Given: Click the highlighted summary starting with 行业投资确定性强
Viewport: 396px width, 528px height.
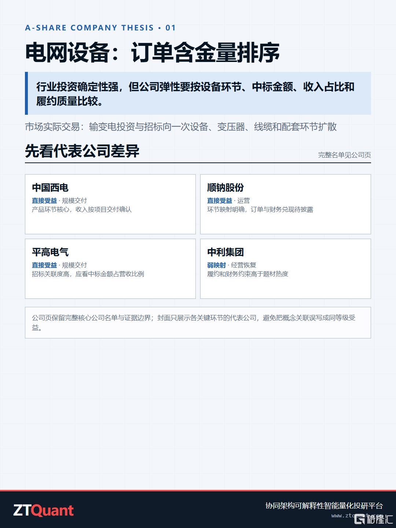Looking at the screenshot, I should (198, 93).
